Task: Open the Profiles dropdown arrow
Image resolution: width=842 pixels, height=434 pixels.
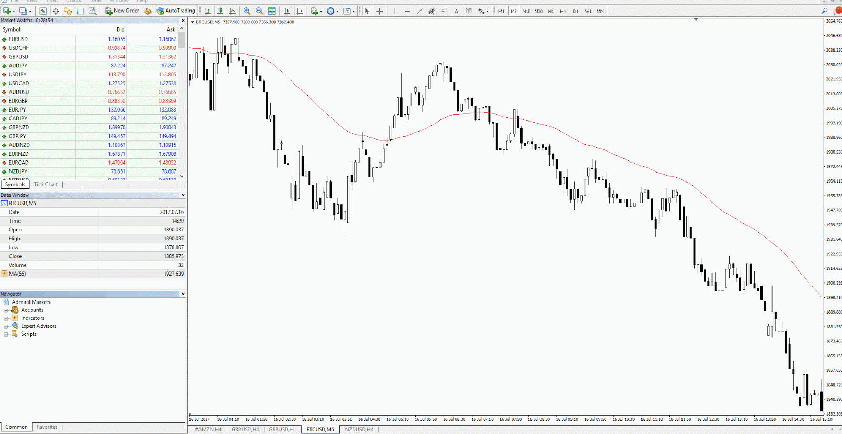Action: pos(30,11)
